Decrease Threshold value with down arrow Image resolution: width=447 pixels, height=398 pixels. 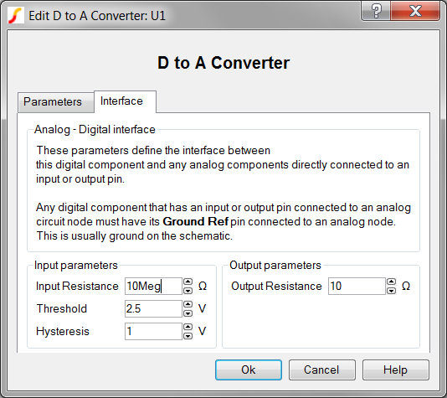(188, 313)
